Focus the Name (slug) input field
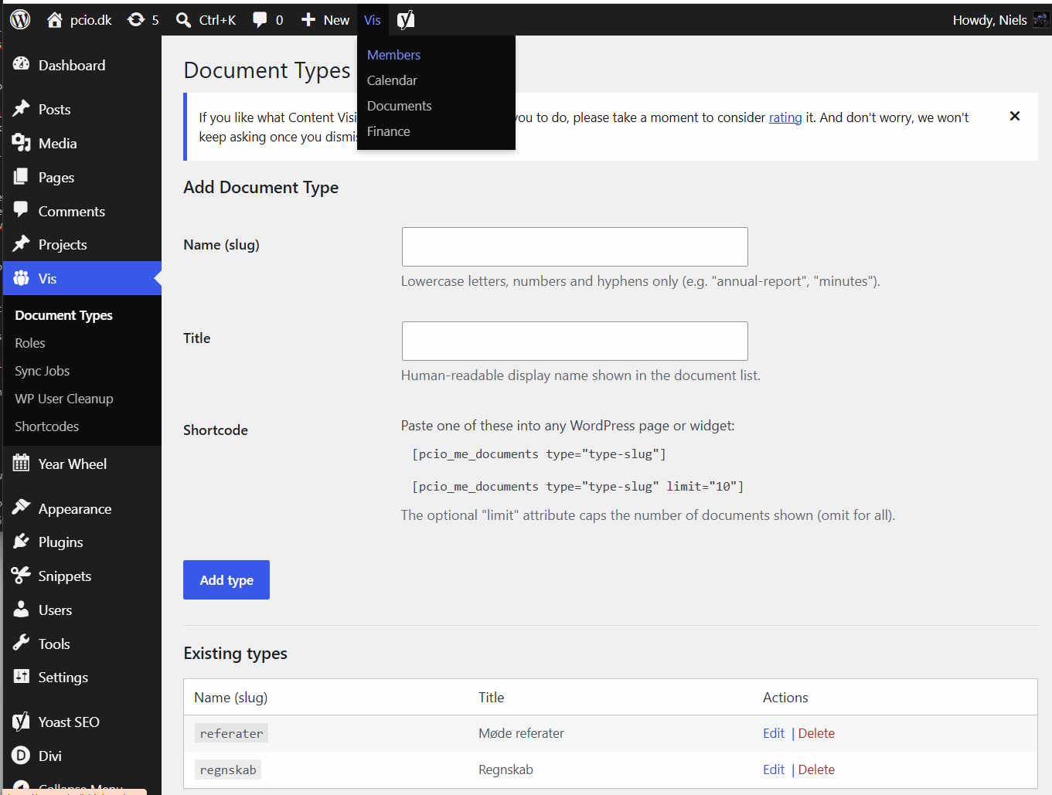The width and height of the screenshot is (1052, 795). pos(575,246)
